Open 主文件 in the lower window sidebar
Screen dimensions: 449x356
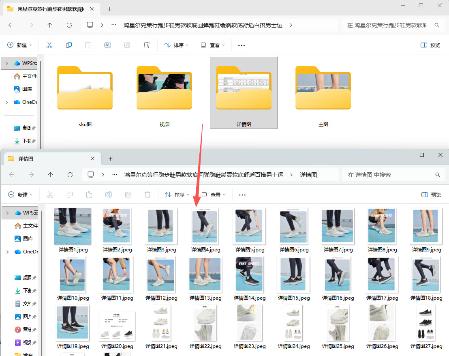pyautogui.click(x=26, y=226)
